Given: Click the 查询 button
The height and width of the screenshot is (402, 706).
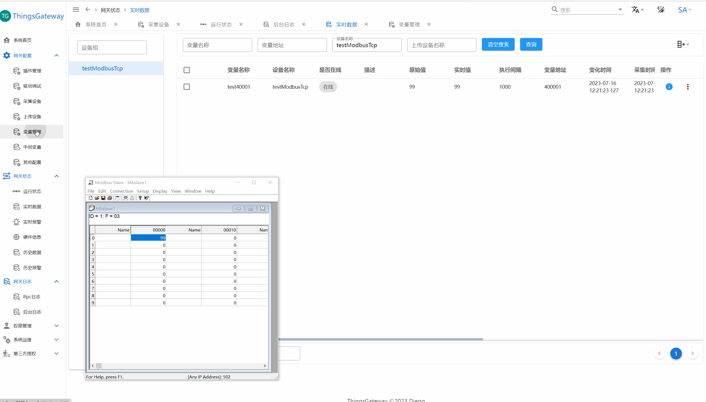Looking at the screenshot, I should [531, 44].
